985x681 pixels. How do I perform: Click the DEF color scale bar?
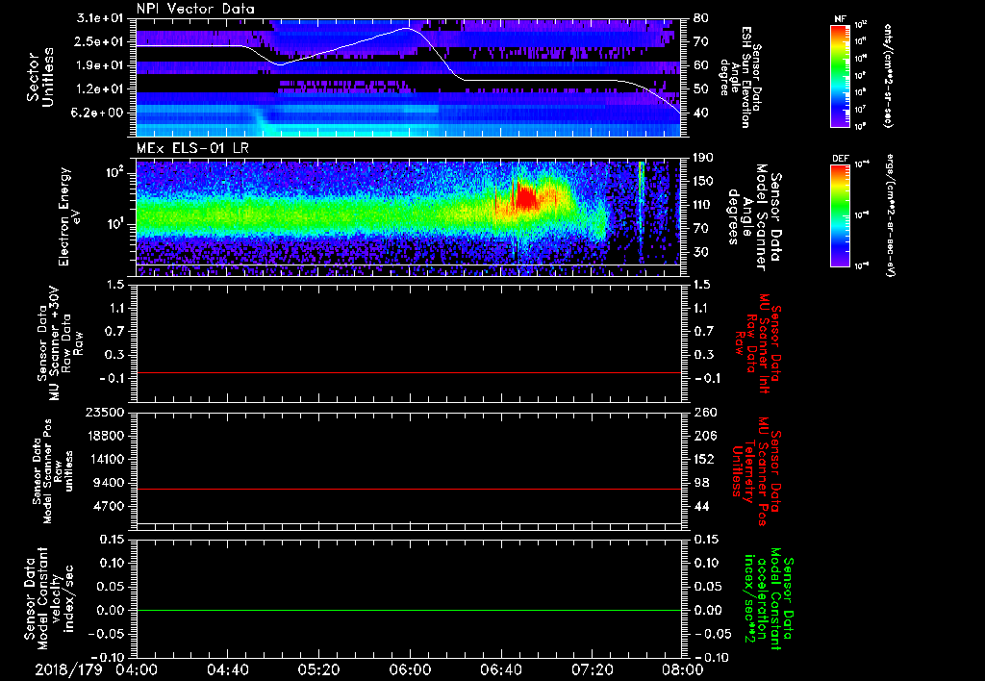840,216
